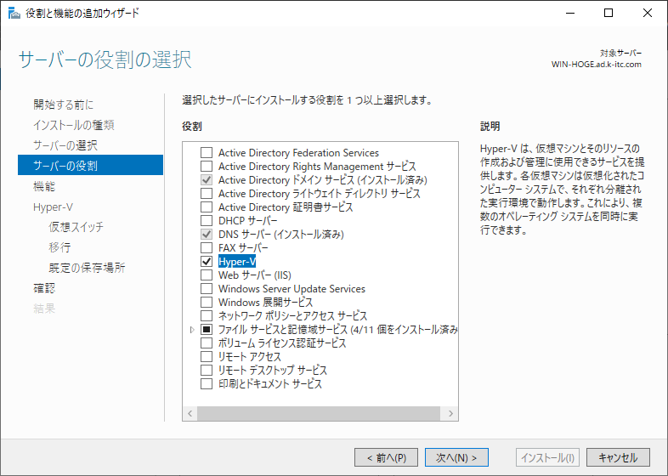Viewport: 668px width, 476px height.
Task: Go to 確認 step
Action: click(x=44, y=288)
